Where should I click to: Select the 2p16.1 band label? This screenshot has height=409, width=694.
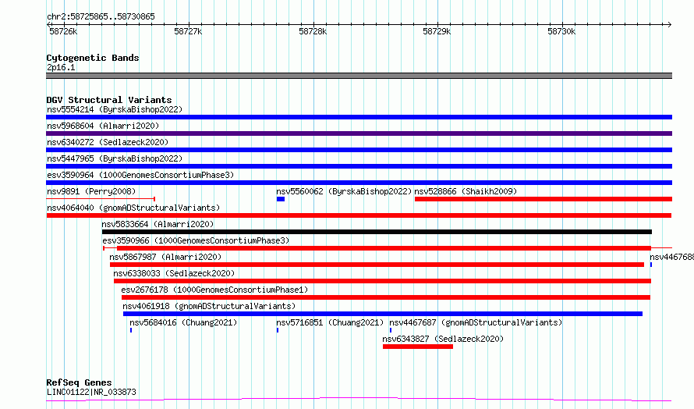[61, 67]
